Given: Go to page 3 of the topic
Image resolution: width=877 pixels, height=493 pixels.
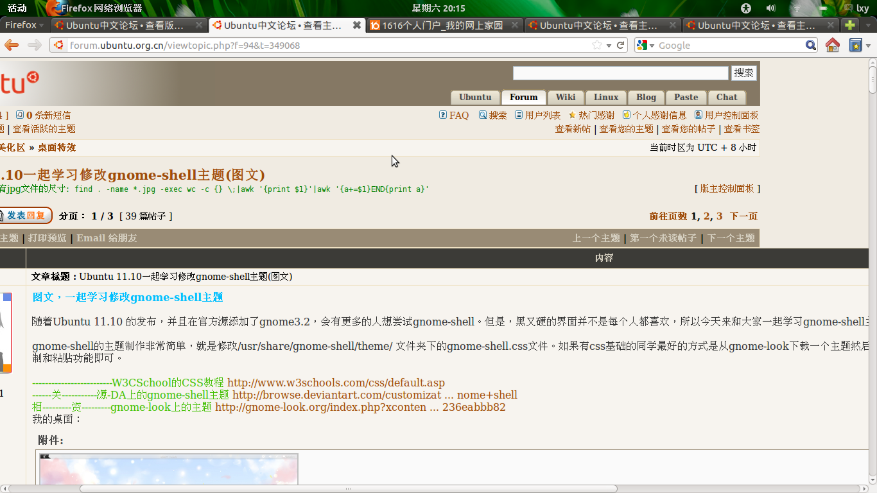Looking at the screenshot, I should pyautogui.click(x=720, y=216).
